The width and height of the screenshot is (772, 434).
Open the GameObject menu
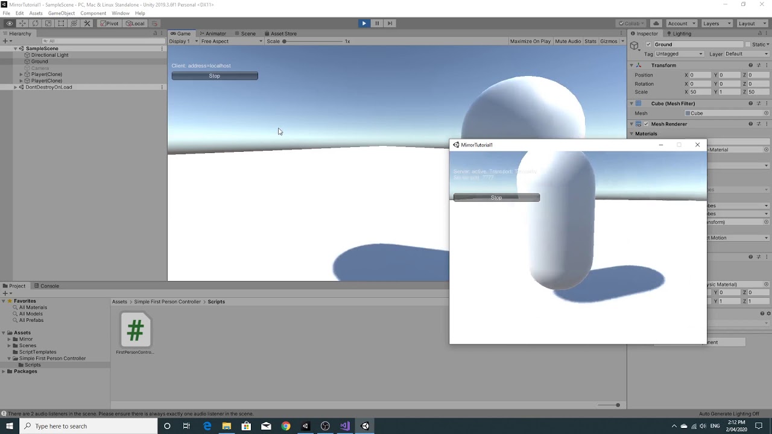pyautogui.click(x=62, y=13)
